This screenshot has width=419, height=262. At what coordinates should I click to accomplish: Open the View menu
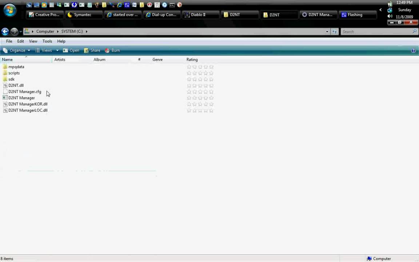coord(33,41)
